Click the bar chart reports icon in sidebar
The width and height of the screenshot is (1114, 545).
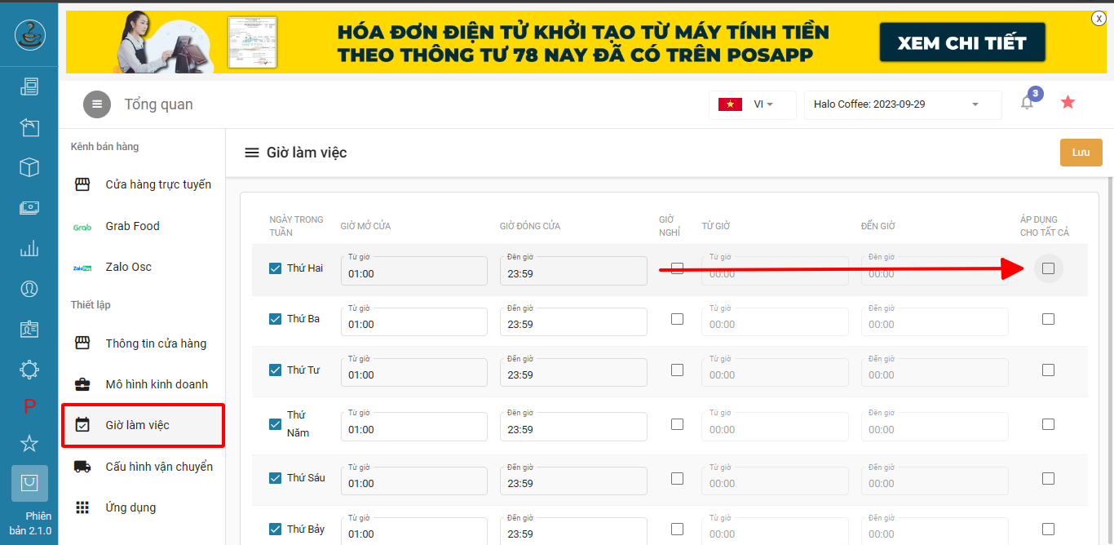tap(29, 249)
